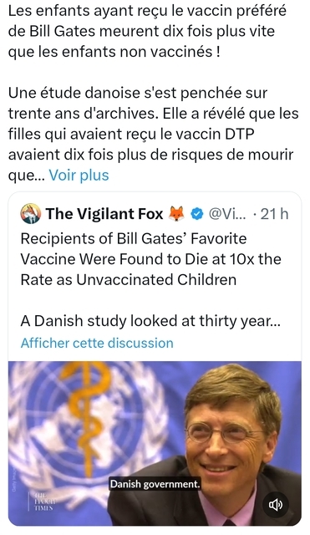Click blank space right of Afficher cette discussion
This screenshot has width=310, height=535.
pyautogui.click(x=236, y=343)
